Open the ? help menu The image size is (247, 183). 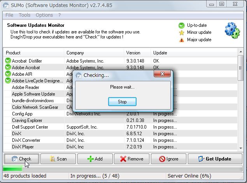pos(60,15)
